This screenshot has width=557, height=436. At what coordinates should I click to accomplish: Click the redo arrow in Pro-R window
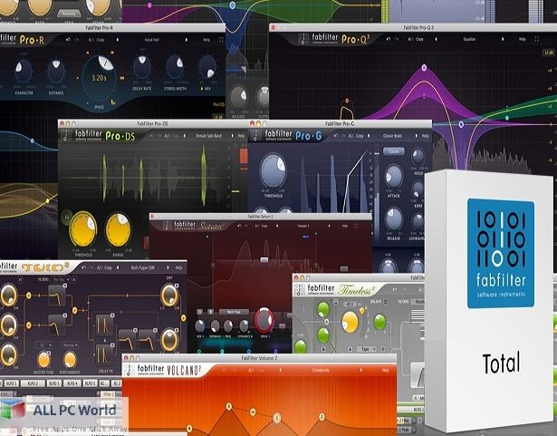76,40
